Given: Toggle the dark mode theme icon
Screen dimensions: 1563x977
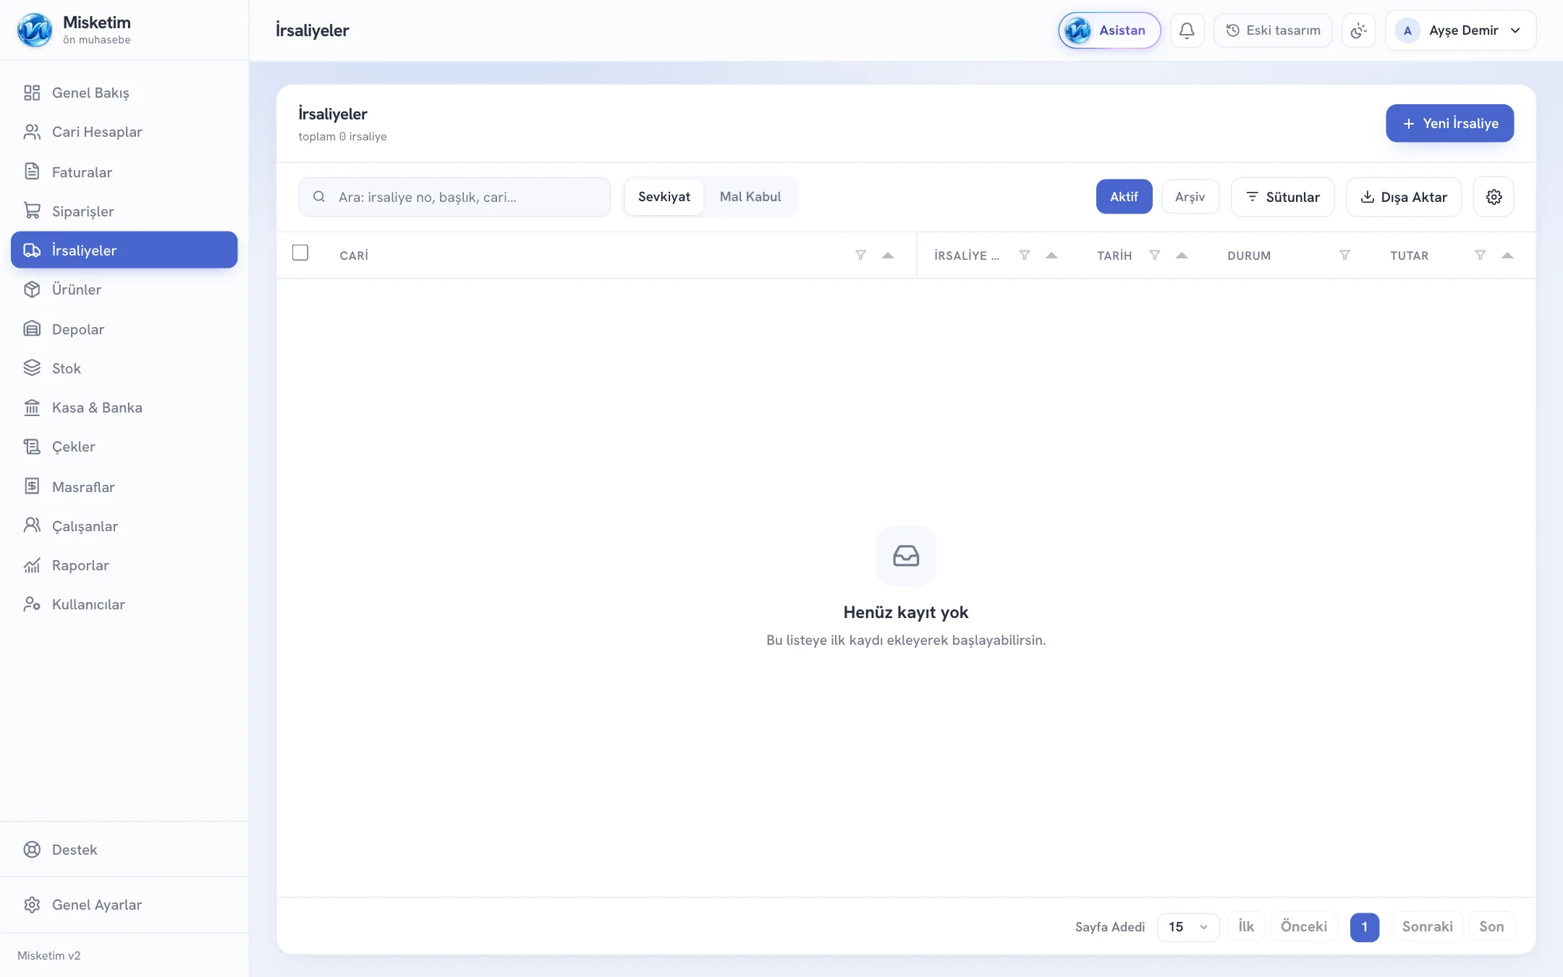Looking at the screenshot, I should 1358,30.
